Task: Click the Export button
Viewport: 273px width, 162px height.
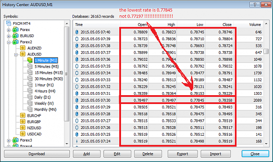Action: [183, 154]
